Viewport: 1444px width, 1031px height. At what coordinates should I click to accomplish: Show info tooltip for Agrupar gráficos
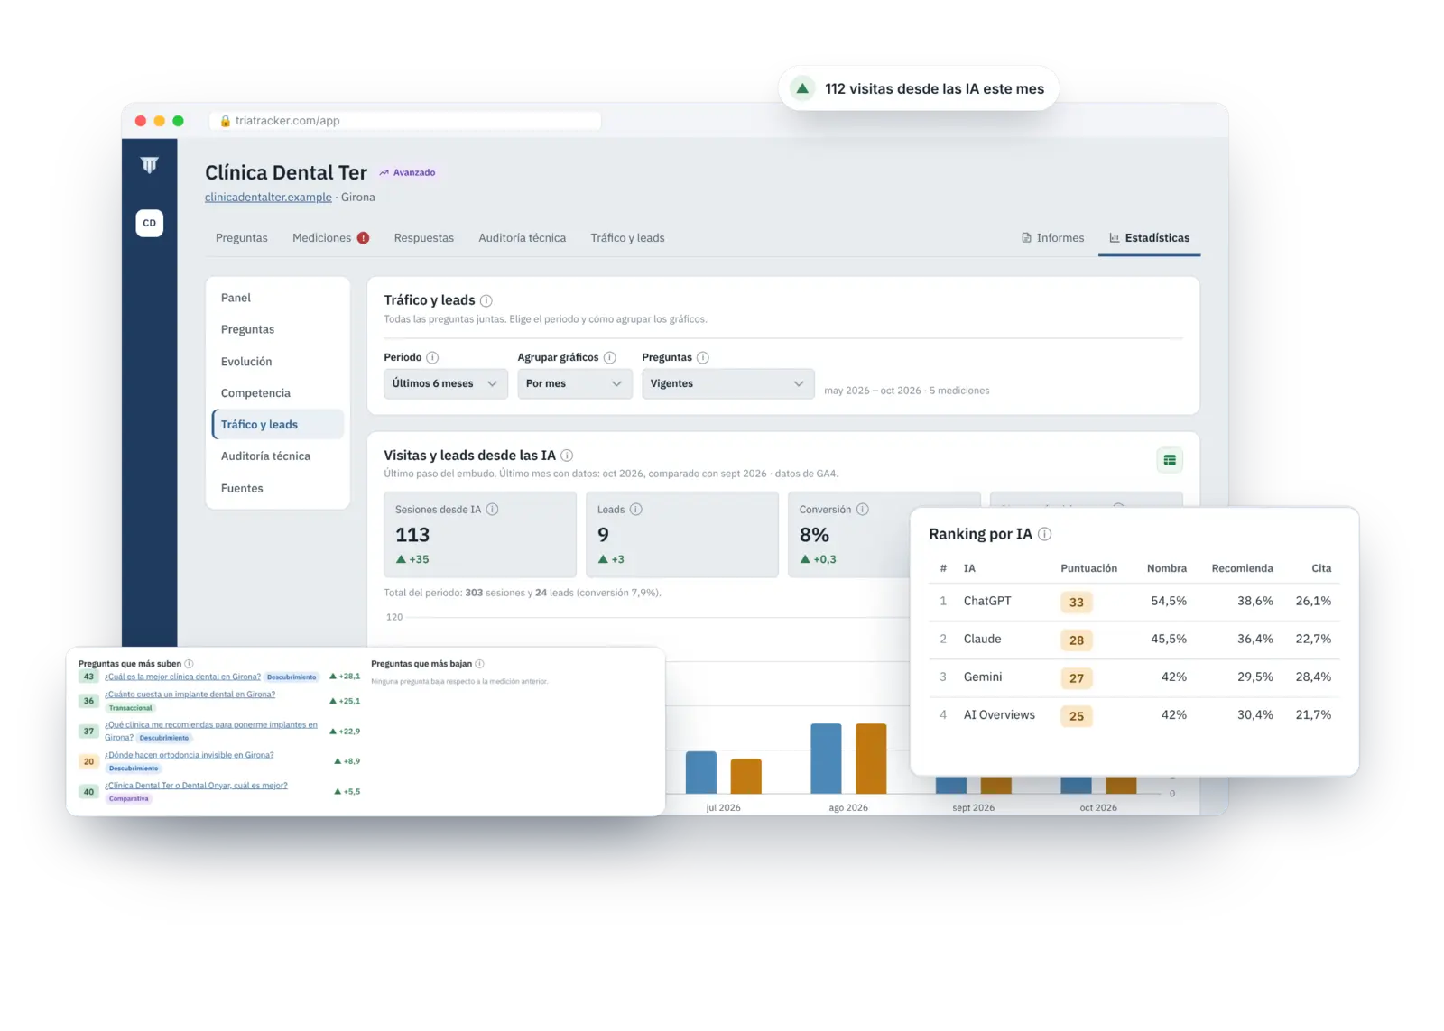pyautogui.click(x=610, y=357)
